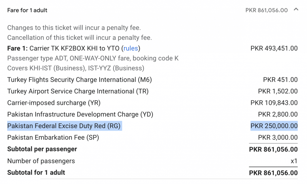Click the Pakistan Infrastructure Development Charge (YD) label

(x=80, y=114)
